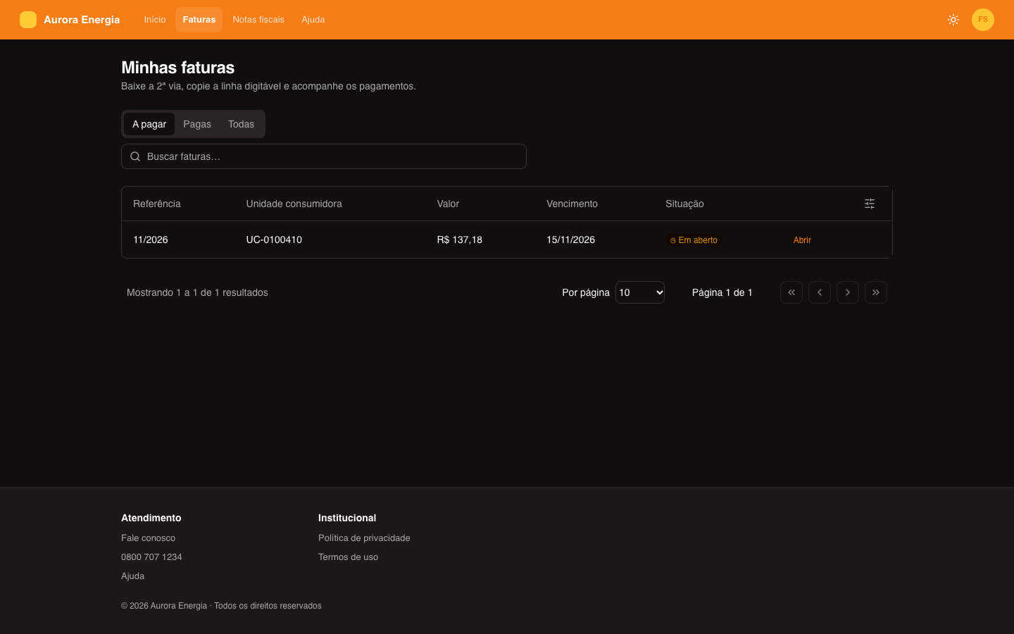Click the 15/11/2026 due date
This screenshot has height=634, width=1014.
click(x=570, y=240)
